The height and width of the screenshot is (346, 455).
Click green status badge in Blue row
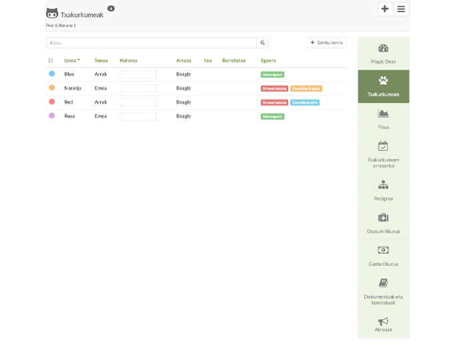point(272,75)
